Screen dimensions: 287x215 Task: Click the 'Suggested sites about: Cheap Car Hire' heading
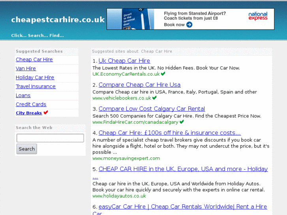[x=132, y=51]
